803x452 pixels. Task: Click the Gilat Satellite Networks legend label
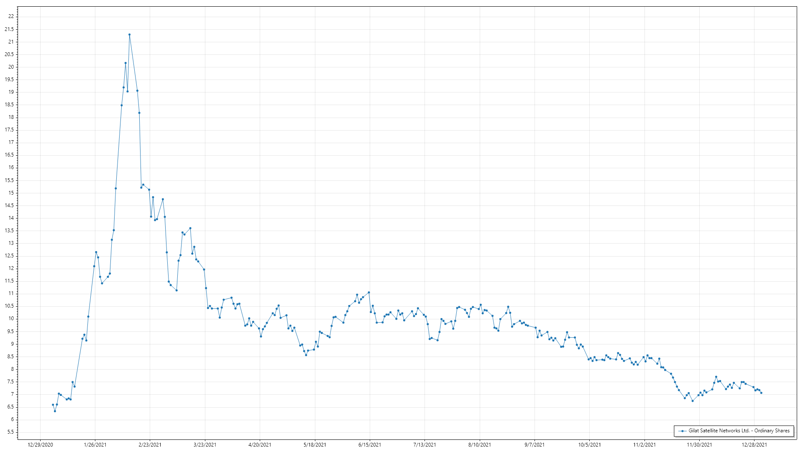click(x=739, y=431)
